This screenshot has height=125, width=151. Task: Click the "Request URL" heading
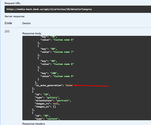[12, 3]
